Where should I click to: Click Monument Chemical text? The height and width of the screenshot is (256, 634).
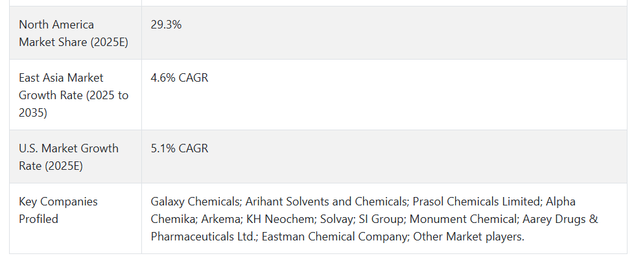point(463,219)
